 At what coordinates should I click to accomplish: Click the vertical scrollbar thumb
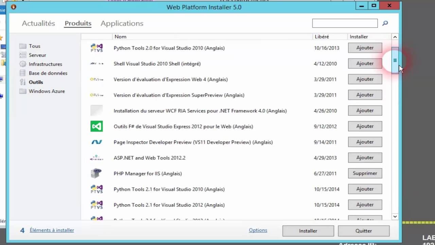pos(395,60)
